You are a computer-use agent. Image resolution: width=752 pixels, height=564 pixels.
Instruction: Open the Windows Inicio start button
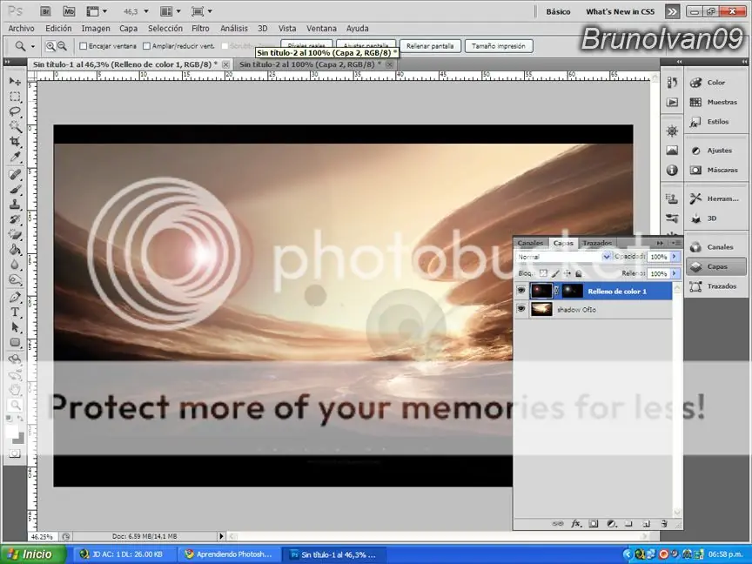tap(32, 554)
